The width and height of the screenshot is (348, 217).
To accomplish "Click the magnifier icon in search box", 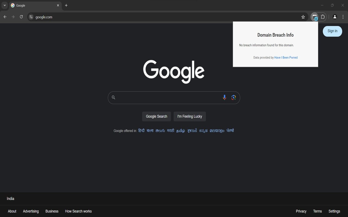I will [114, 97].
